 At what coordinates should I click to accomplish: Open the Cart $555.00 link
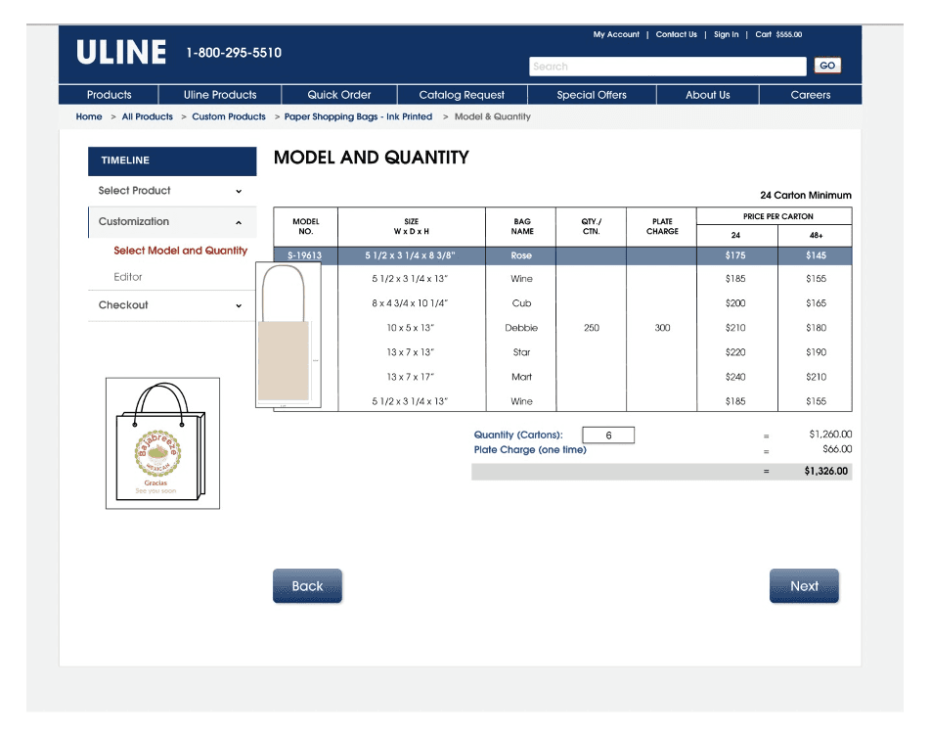coord(778,34)
